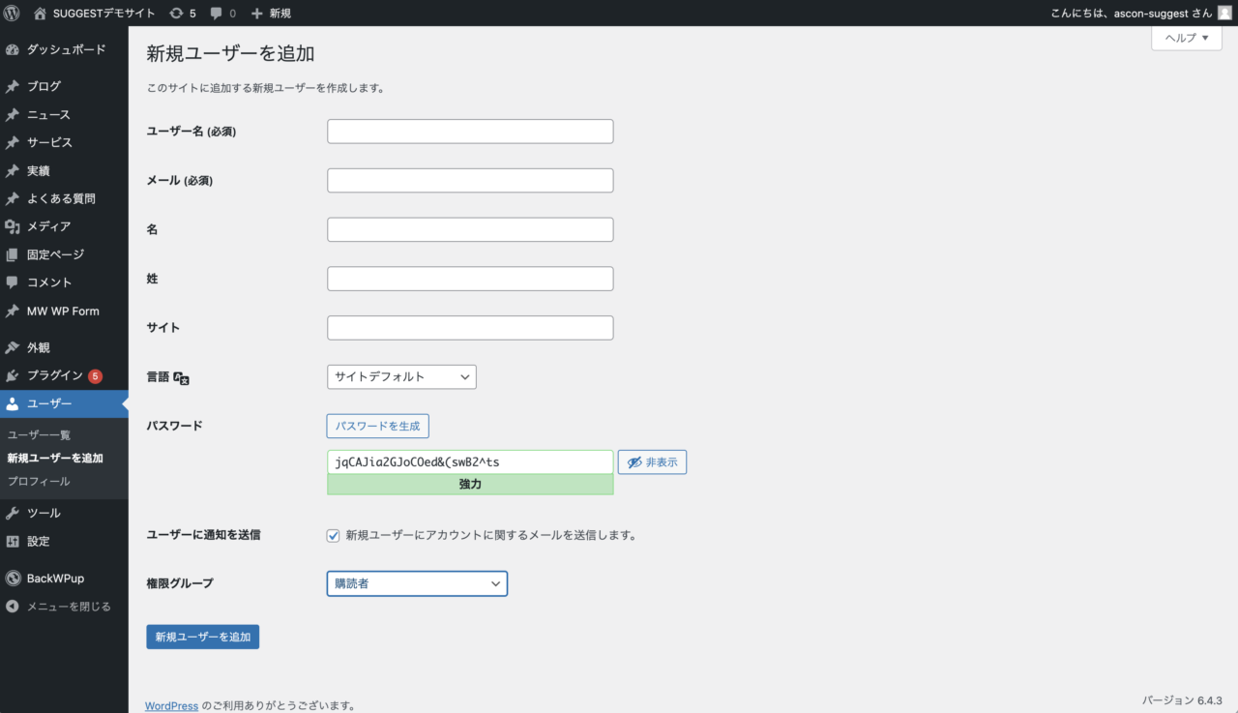Click the BackWPup logo icon

(13, 578)
